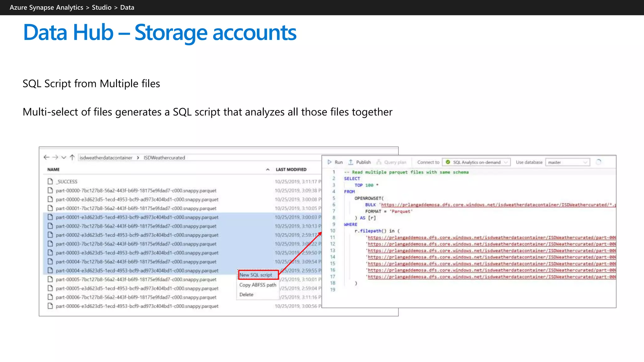Select file part-00005-e3d623d5 parquet
Screen dimensions: 644x362
pyautogui.click(x=137, y=288)
